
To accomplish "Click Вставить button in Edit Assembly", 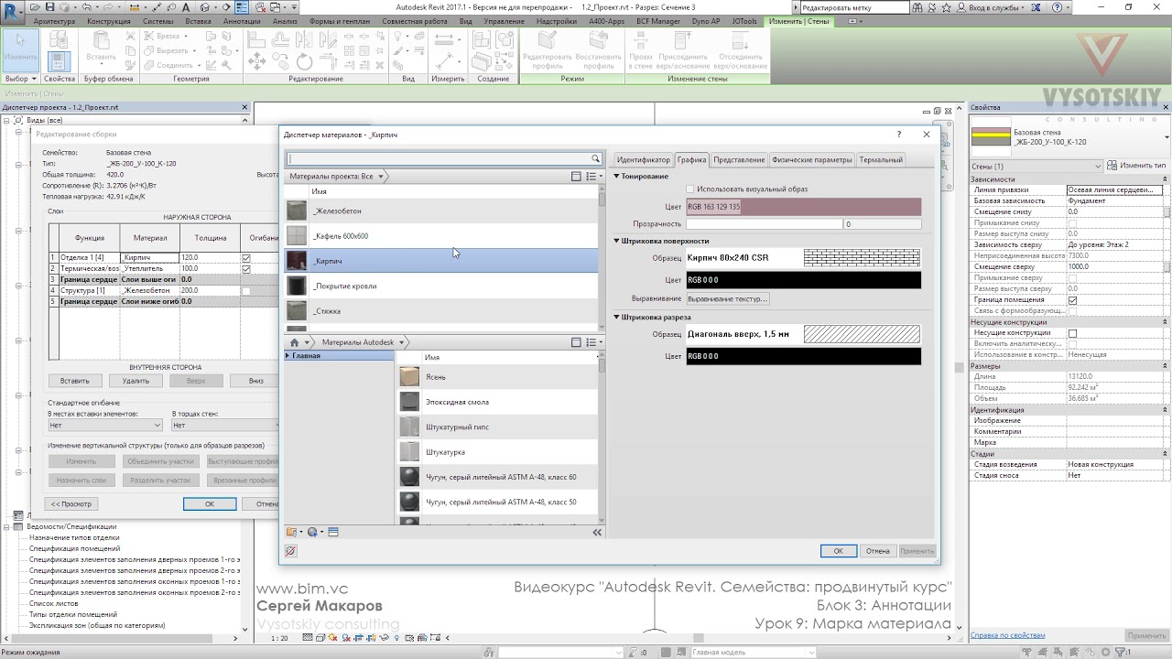I will point(75,381).
